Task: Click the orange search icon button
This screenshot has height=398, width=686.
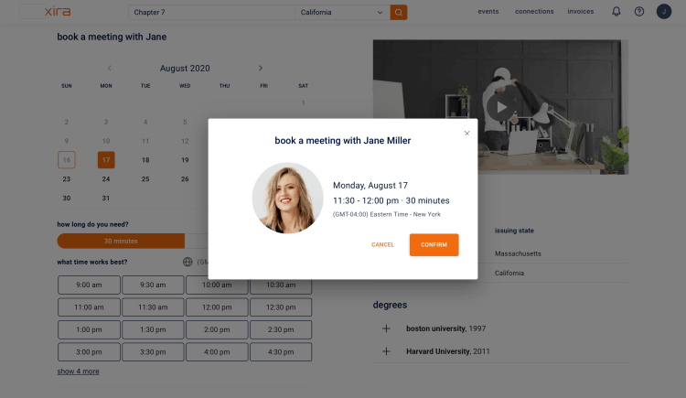Action: [398, 12]
